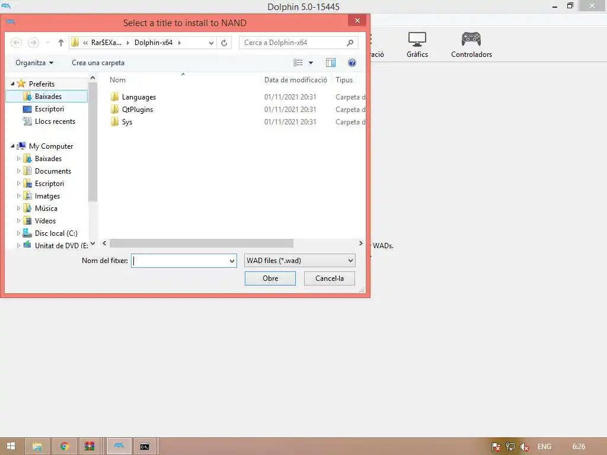
Task: Expand Documents in navigation tree
Action: [18, 171]
